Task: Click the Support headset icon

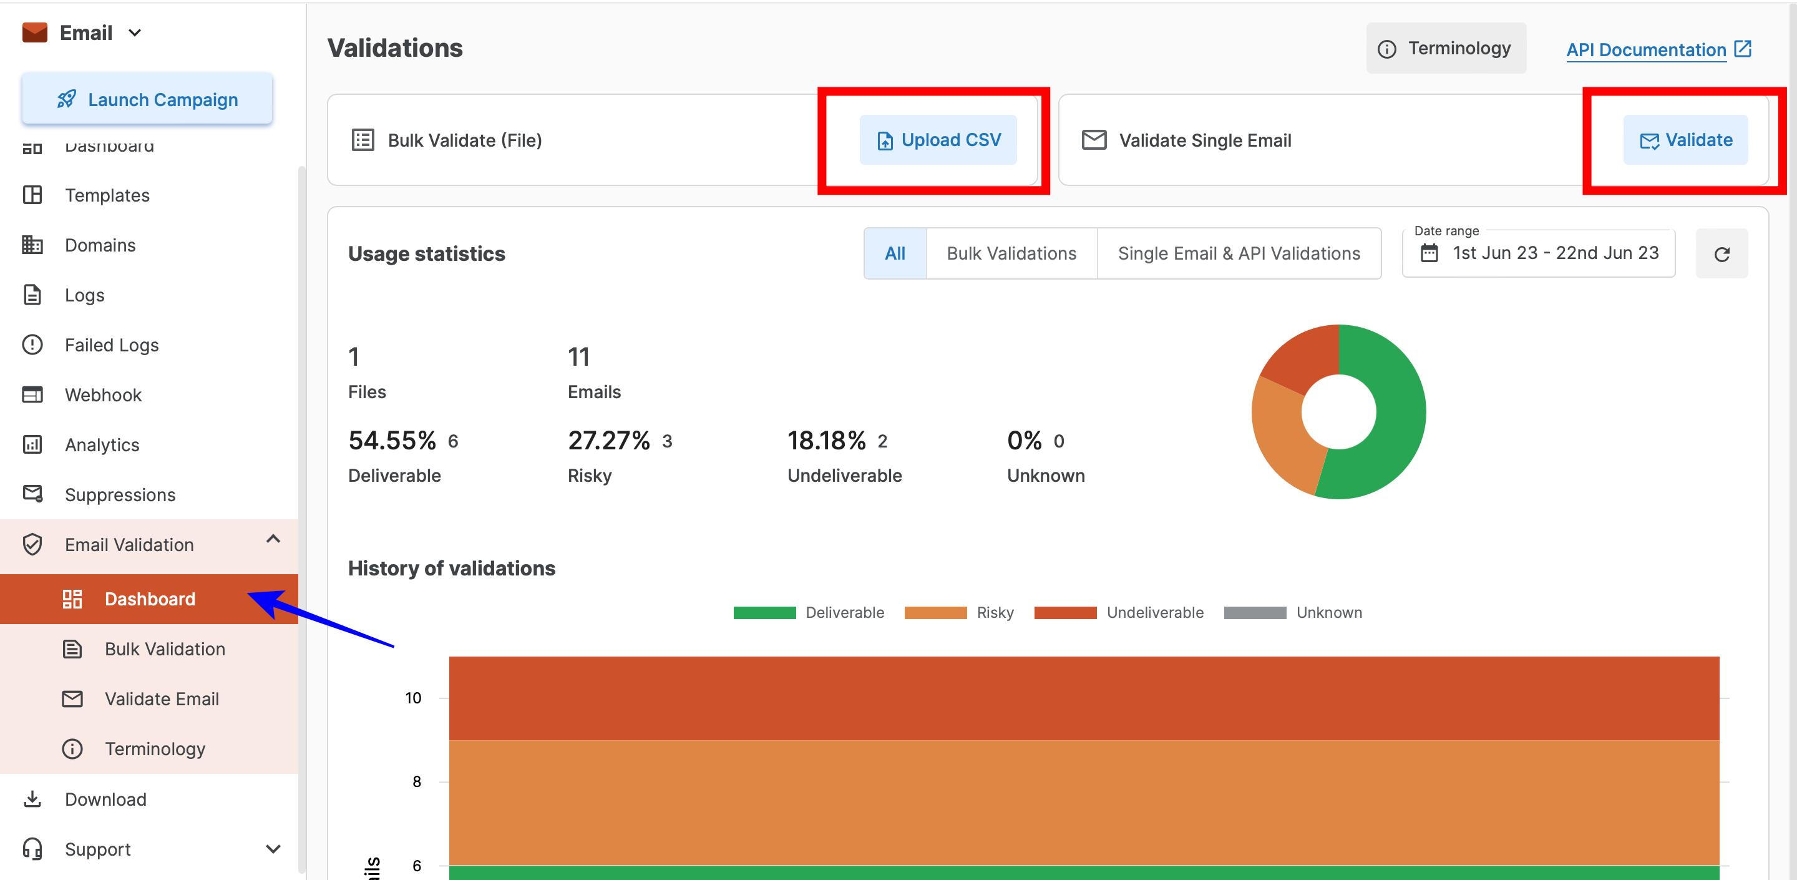Action: 33,849
